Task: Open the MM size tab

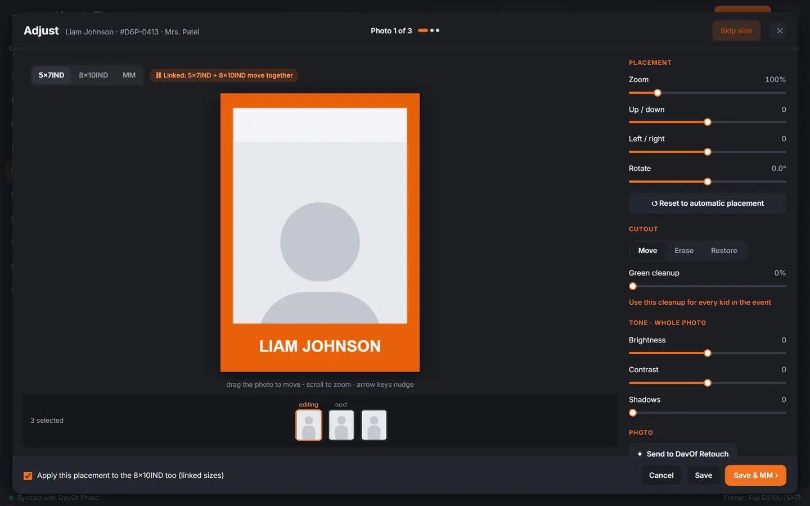Action: coord(129,75)
